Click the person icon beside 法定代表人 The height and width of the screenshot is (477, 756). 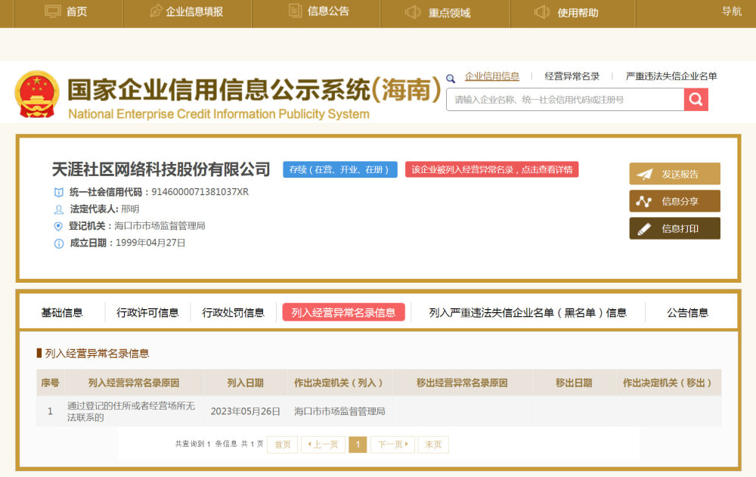click(58, 209)
